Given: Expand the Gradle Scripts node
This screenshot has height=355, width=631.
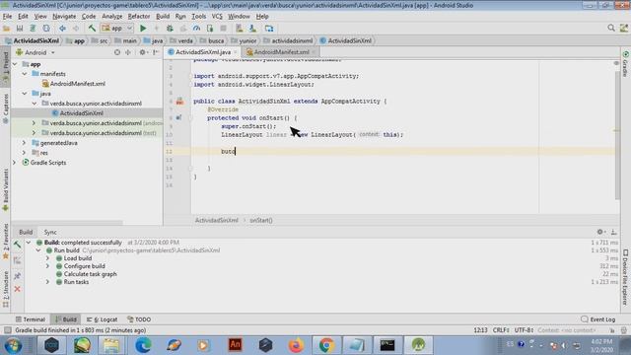Looking at the screenshot, I should click(x=15, y=162).
